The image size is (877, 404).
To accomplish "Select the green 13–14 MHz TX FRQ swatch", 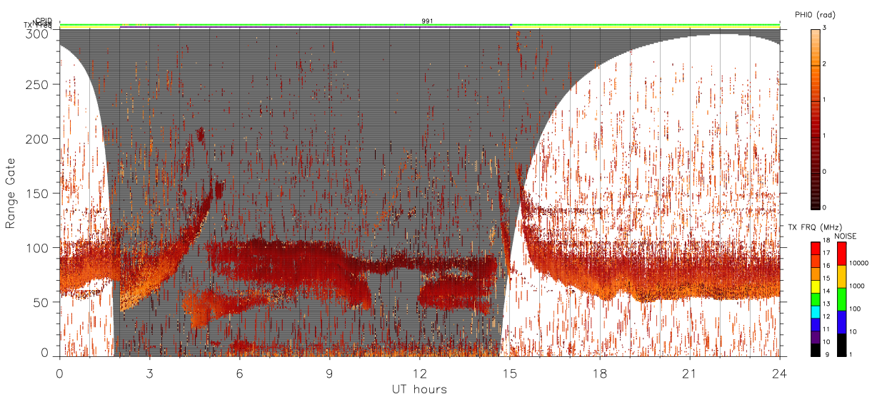I will coord(816,298).
